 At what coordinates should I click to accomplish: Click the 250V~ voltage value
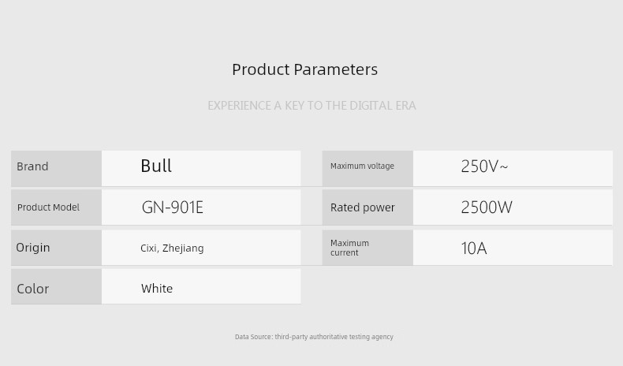[x=484, y=166]
